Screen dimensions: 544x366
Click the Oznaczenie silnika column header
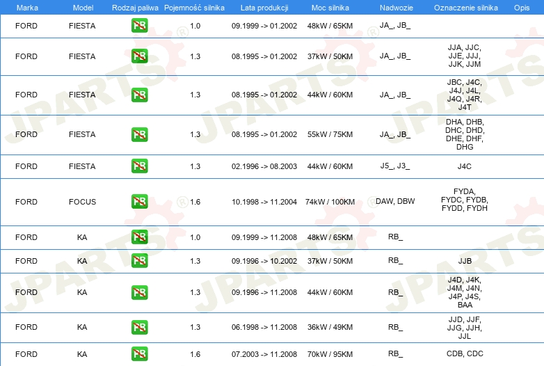(466, 8)
